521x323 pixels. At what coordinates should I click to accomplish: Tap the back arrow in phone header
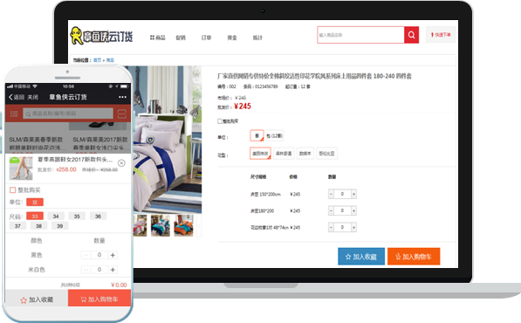pyautogui.click(x=10, y=97)
